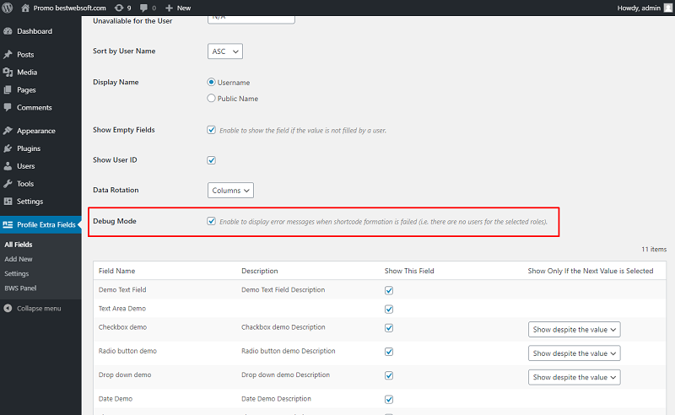
Task: Click the Date Demo field name
Action: 116,399
